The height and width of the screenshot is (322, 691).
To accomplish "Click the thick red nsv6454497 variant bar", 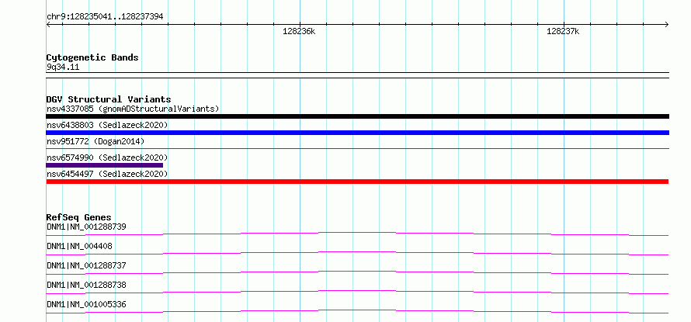I will tap(357, 182).
